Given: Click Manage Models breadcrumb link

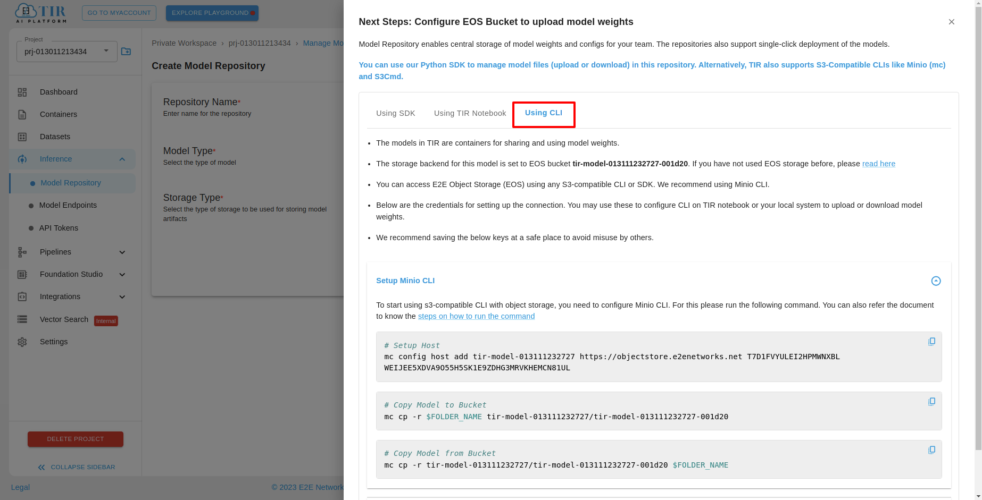Looking at the screenshot, I should [323, 43].
